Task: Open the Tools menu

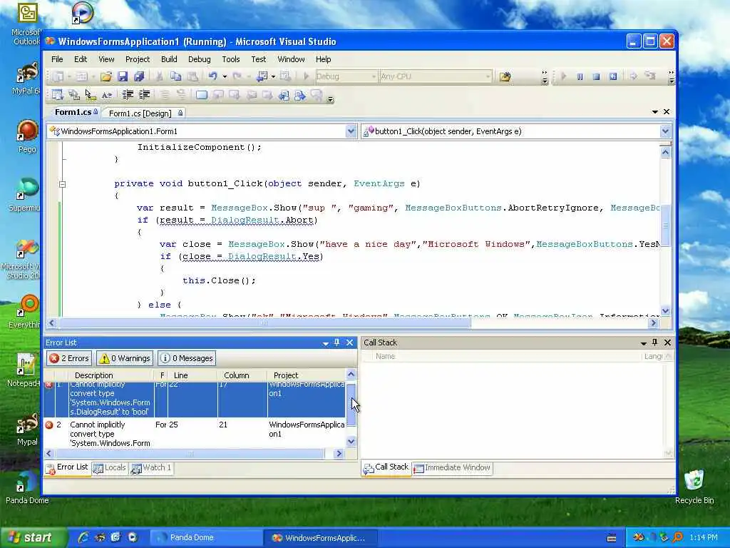Action: click(231, 59)
